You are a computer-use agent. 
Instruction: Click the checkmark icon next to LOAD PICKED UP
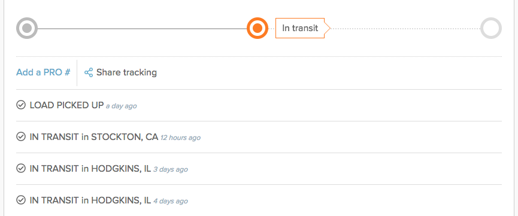tap(21, 105)
